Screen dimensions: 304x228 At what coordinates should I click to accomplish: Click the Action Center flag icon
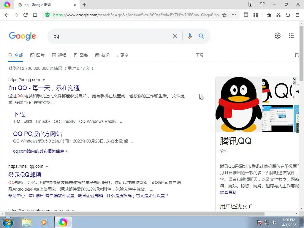tap(260, 222)
